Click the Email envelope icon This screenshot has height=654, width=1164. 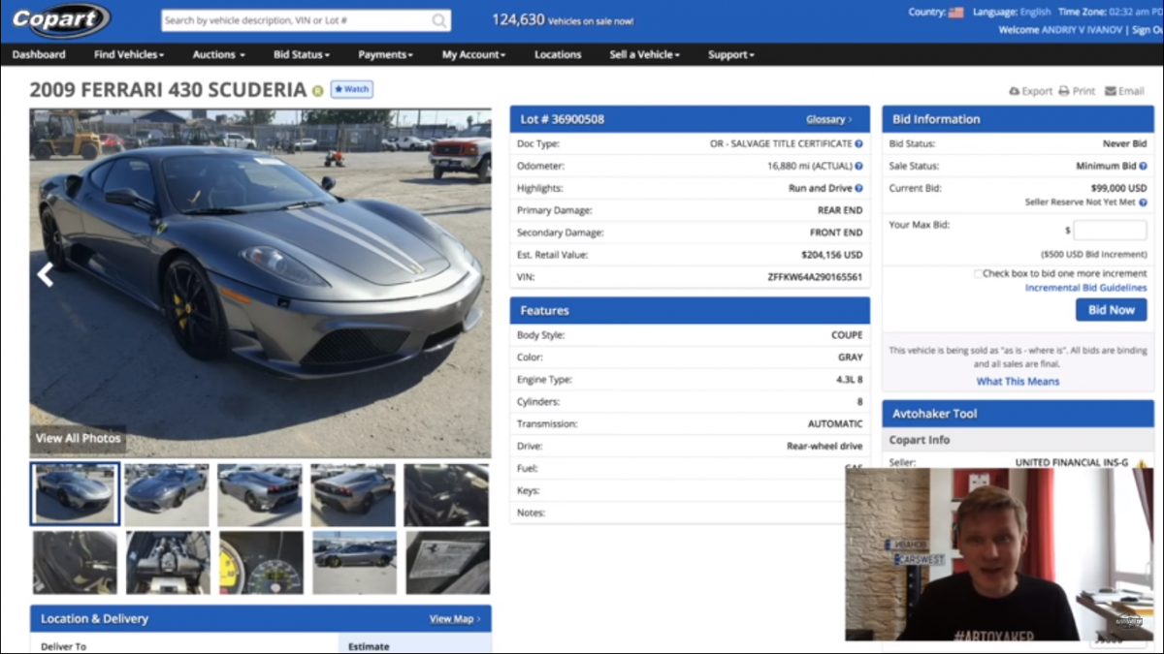click(1110, 91)
